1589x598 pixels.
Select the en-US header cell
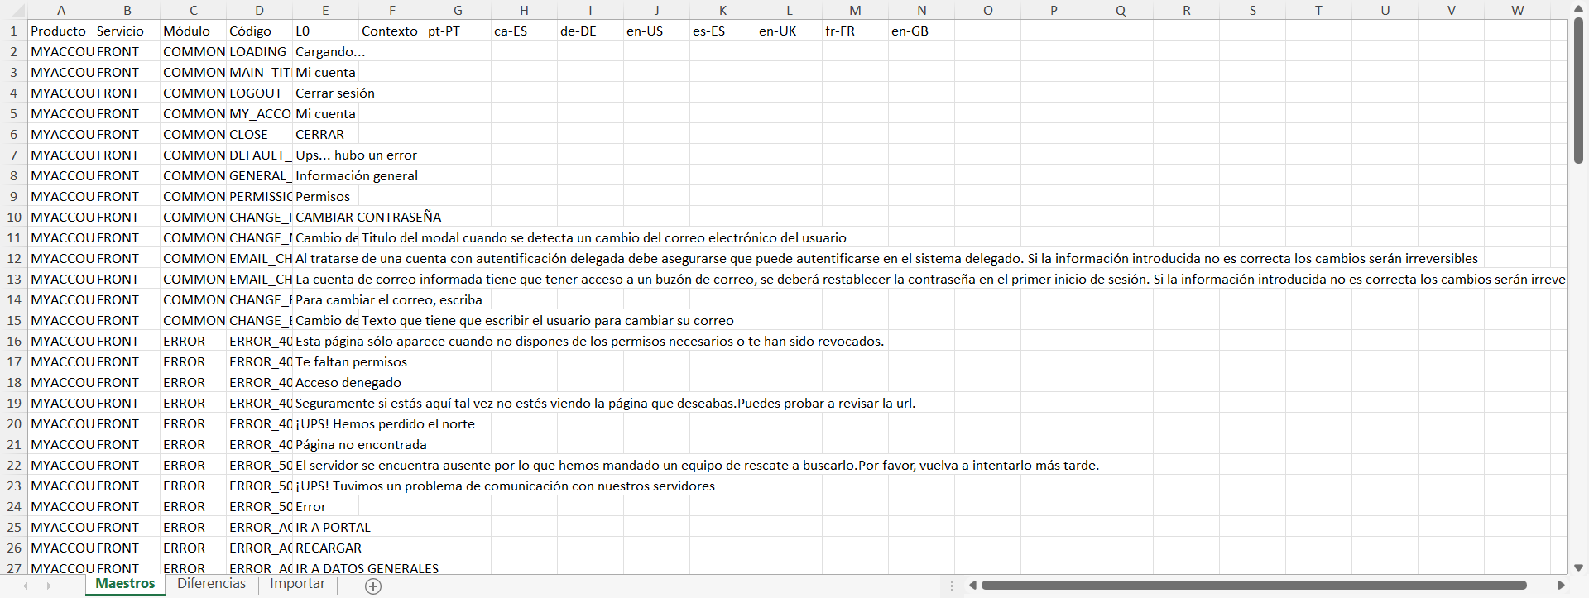click(657, 31)
